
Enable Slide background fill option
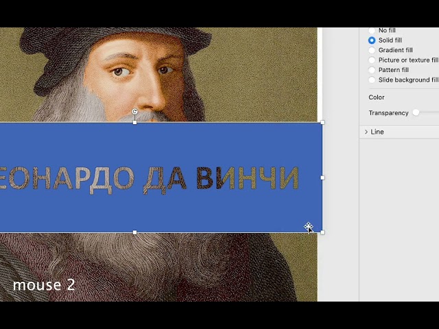click(372, 80)
